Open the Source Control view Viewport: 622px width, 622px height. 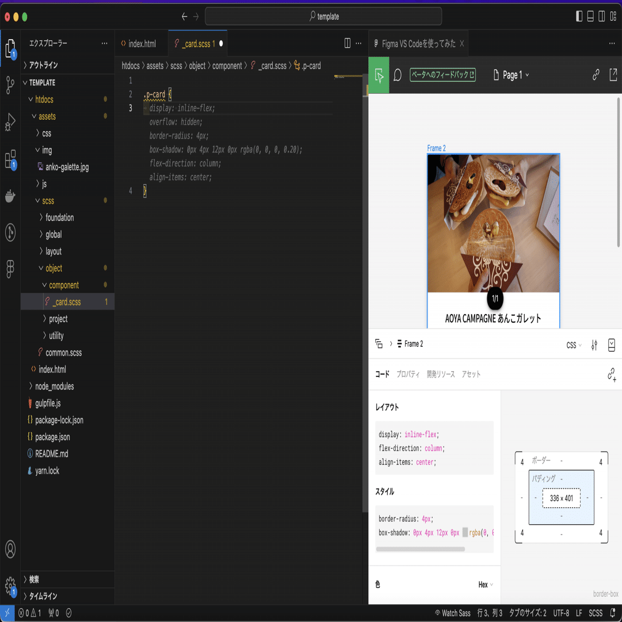10,85
